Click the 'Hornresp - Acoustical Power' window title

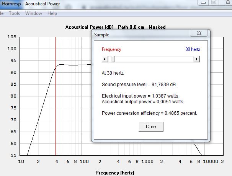[31, 4]
